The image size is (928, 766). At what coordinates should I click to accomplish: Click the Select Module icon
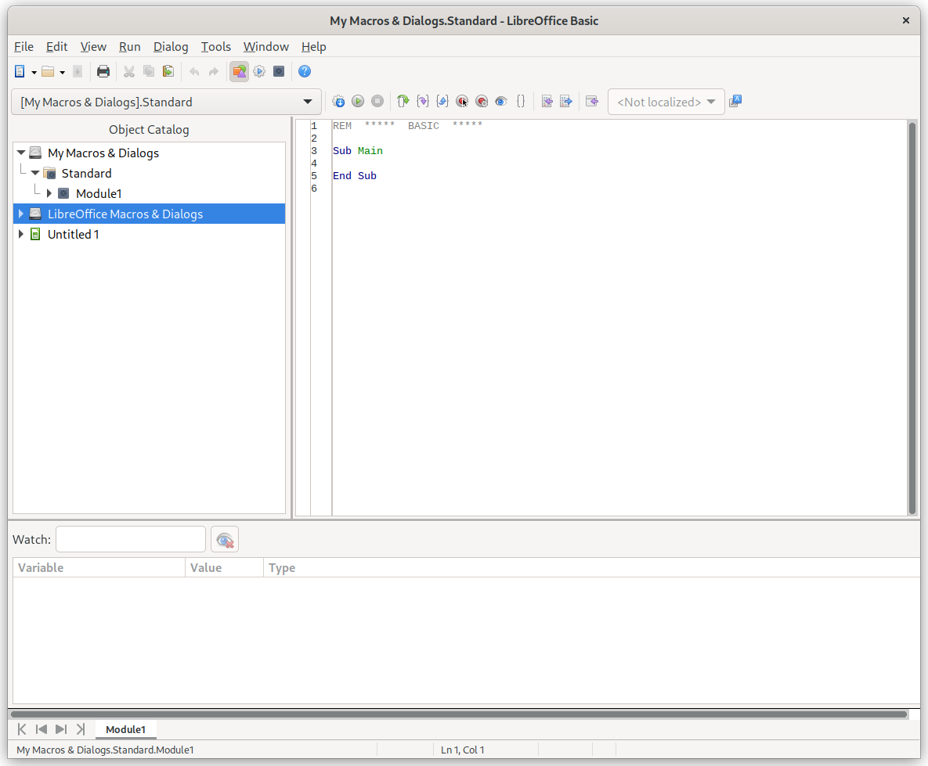(x=279, y=71)
